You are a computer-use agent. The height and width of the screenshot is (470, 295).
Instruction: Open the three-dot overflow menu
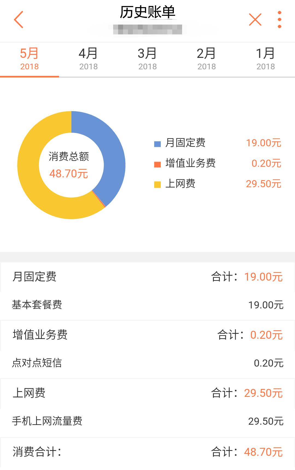[x=279, y=19]
